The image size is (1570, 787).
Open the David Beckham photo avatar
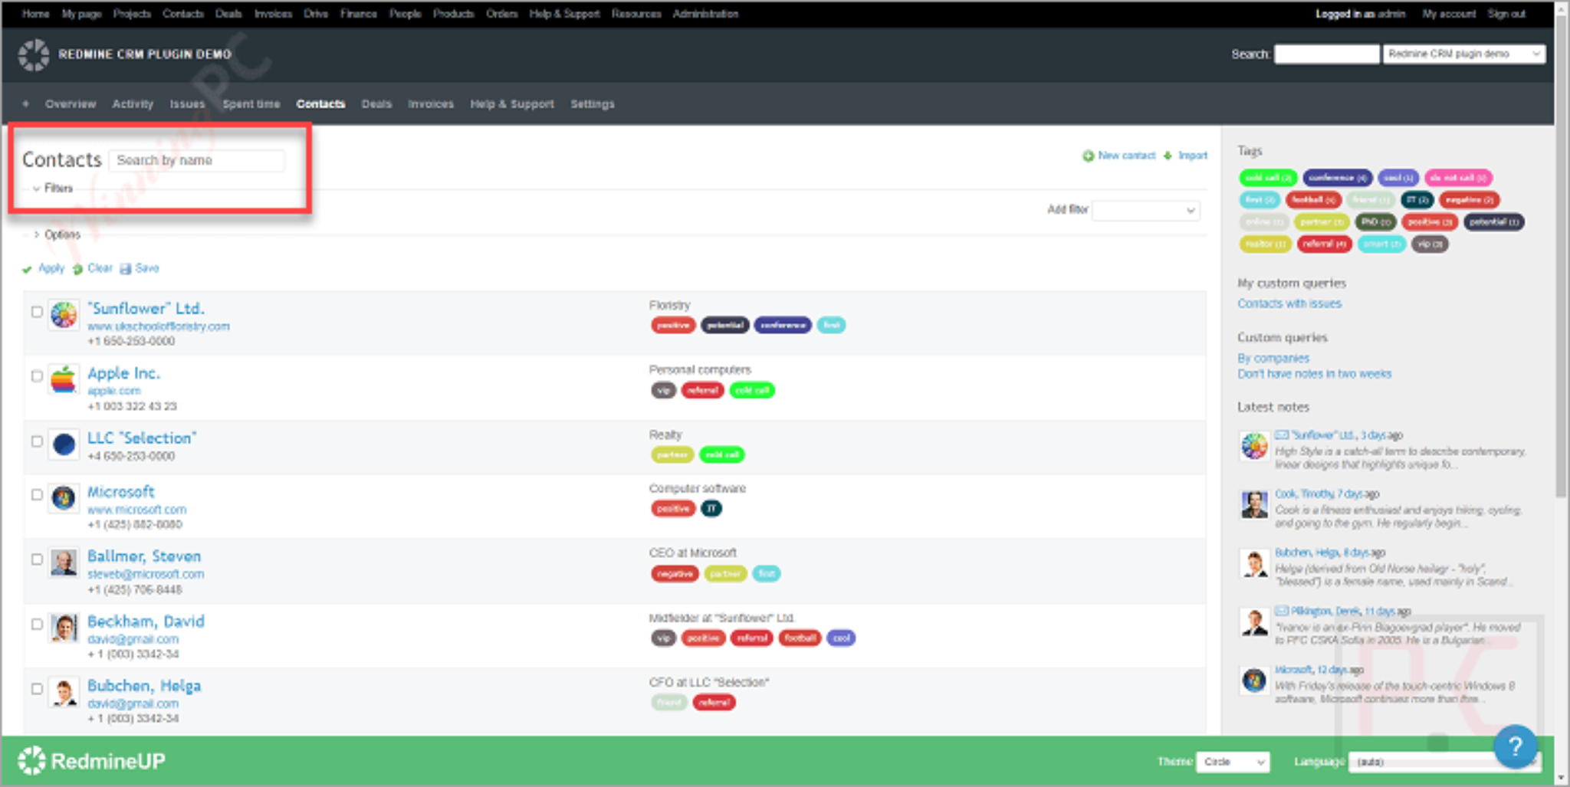click(x=64, y=628)
